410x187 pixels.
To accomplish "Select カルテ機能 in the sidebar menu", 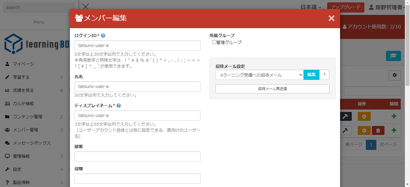I will coord(23,104).
